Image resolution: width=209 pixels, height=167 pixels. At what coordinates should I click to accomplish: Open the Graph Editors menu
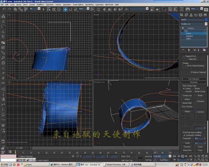pyautogui.click(x=78, y=5)
